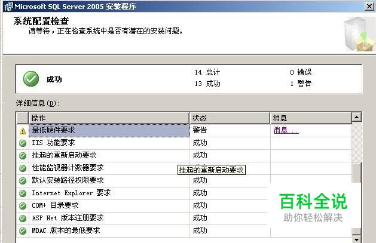Click the 13 成功 summary count
376x243 pixels.
[207, 84]
